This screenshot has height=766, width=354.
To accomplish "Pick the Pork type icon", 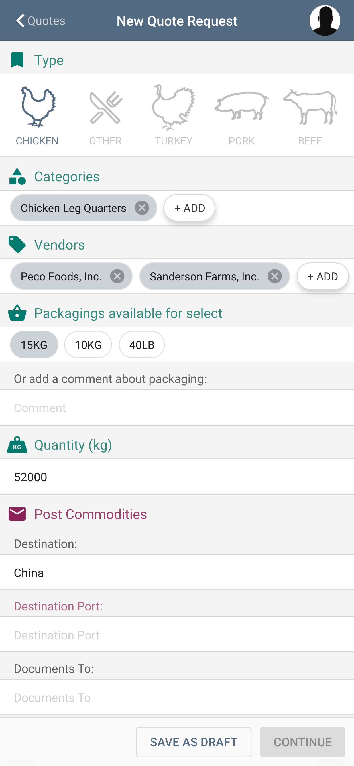I will point(241,106).
